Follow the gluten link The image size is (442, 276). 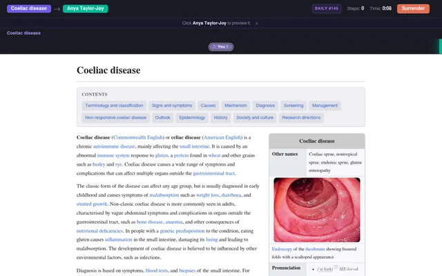click(x=161, y=155)
